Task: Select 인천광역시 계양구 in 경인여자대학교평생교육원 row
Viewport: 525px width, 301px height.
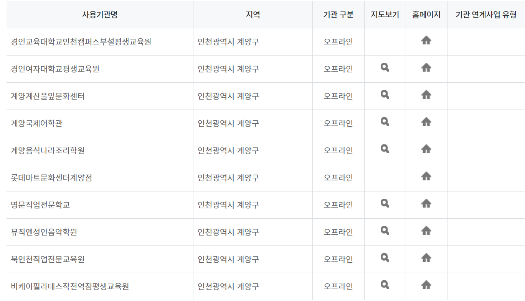Action: pos(228,69)
